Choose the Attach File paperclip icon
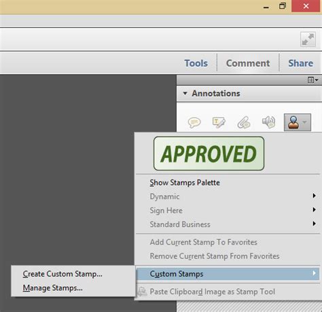 point(244,122)
